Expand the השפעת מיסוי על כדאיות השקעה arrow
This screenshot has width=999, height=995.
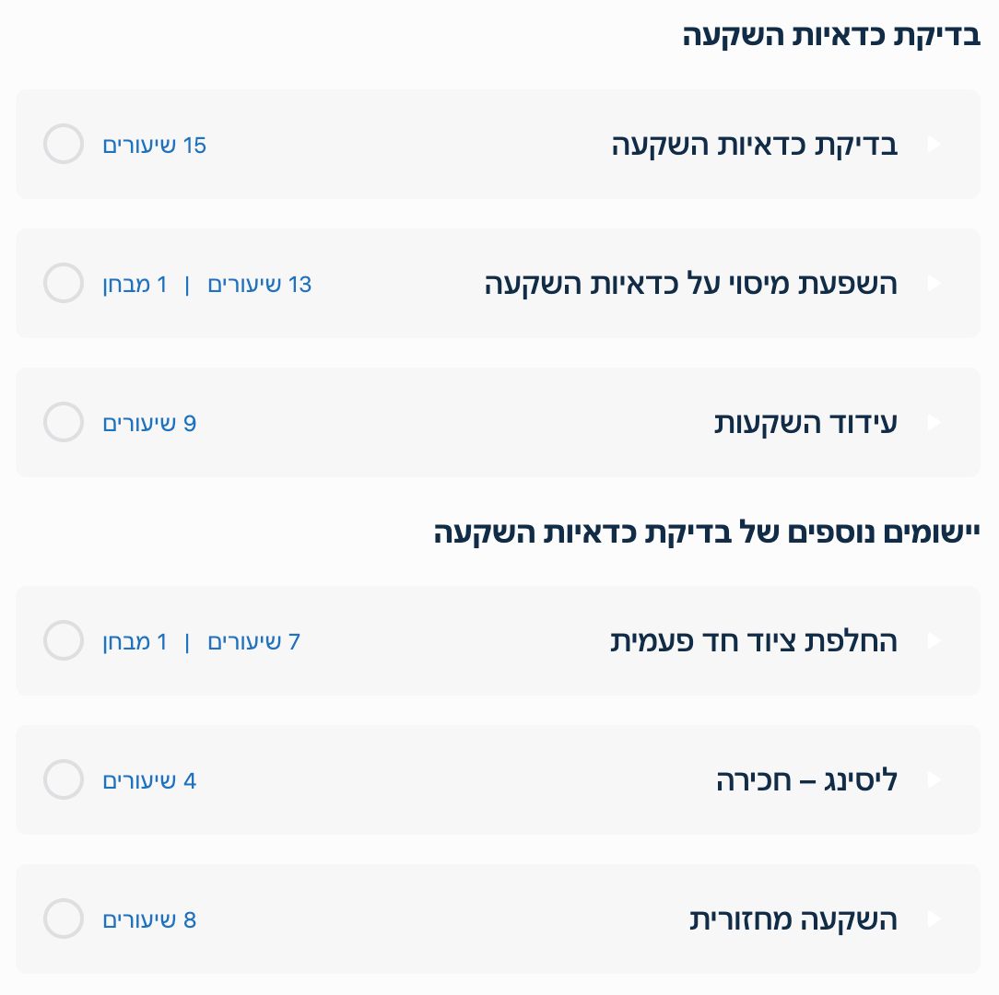934,284
